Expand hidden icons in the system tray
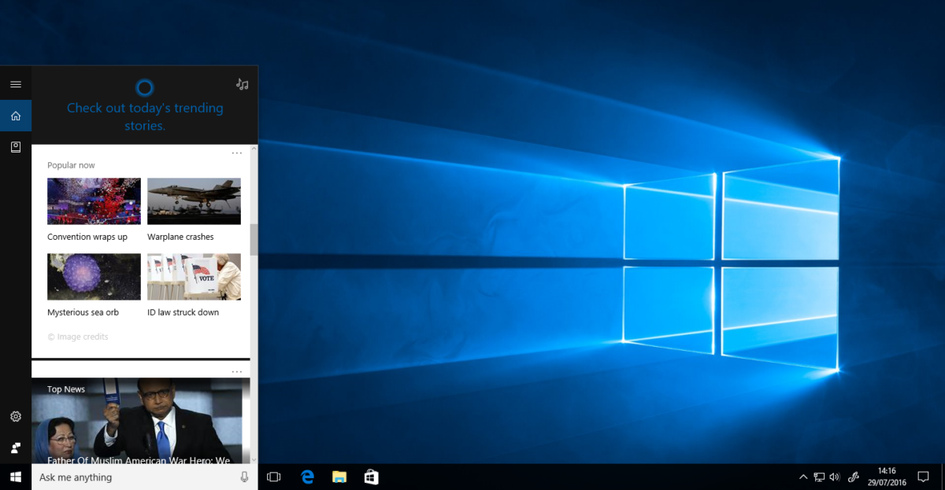 point(803,477)
